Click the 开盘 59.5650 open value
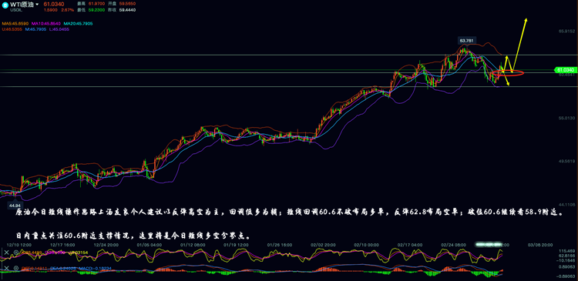The width and height of the screenshot is (578, 281). pos(127,4)
